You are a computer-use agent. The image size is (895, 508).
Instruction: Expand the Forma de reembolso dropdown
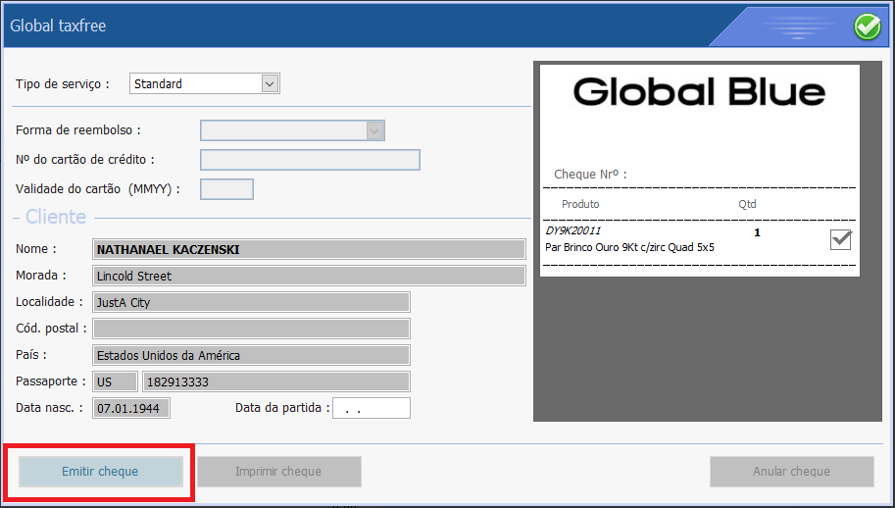click(x=373, y=130)
